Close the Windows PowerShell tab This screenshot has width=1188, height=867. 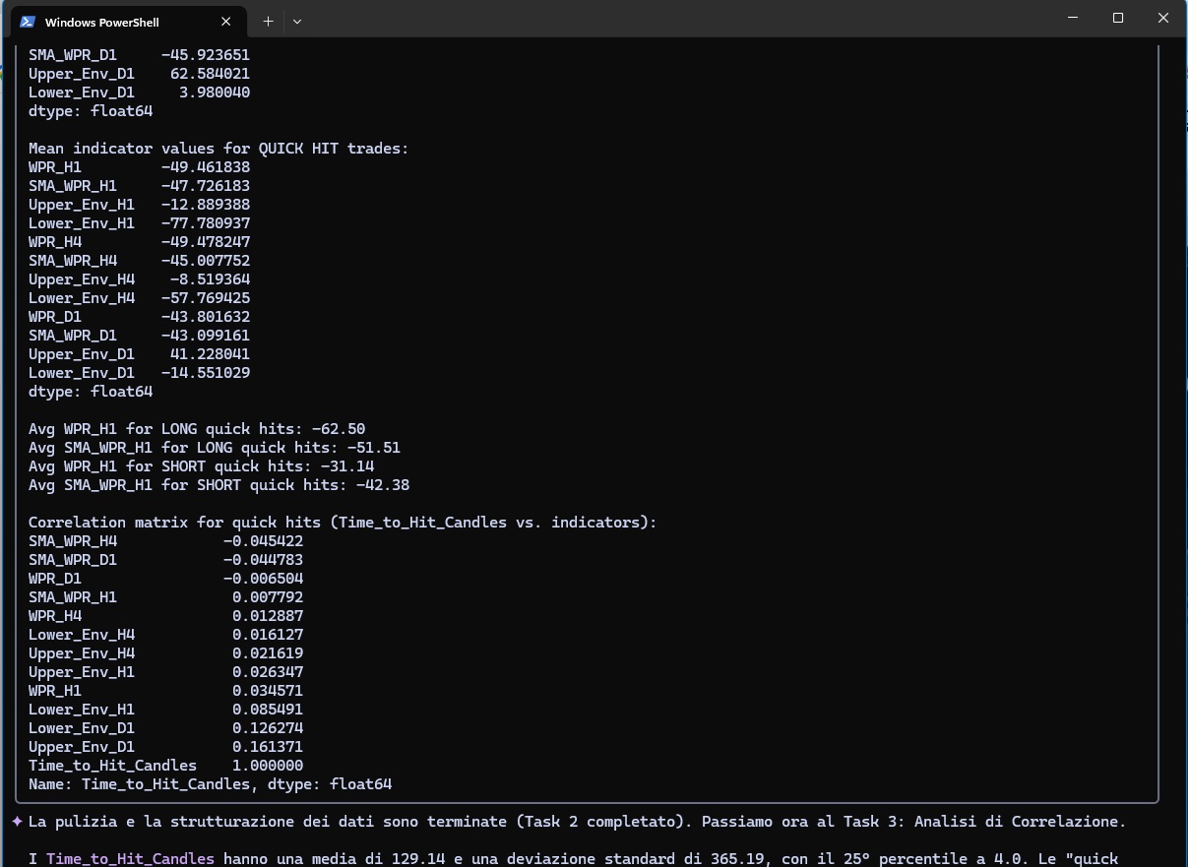pyautogui.click(x=226, y=22)
